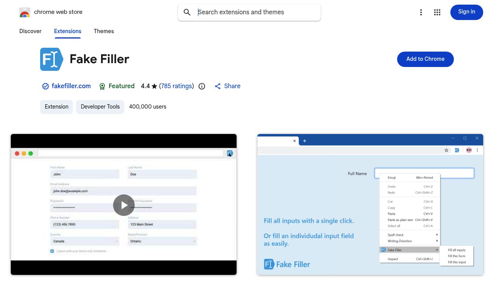Click the Featured badge
This screenshot has height=308, width=494.
117,86
